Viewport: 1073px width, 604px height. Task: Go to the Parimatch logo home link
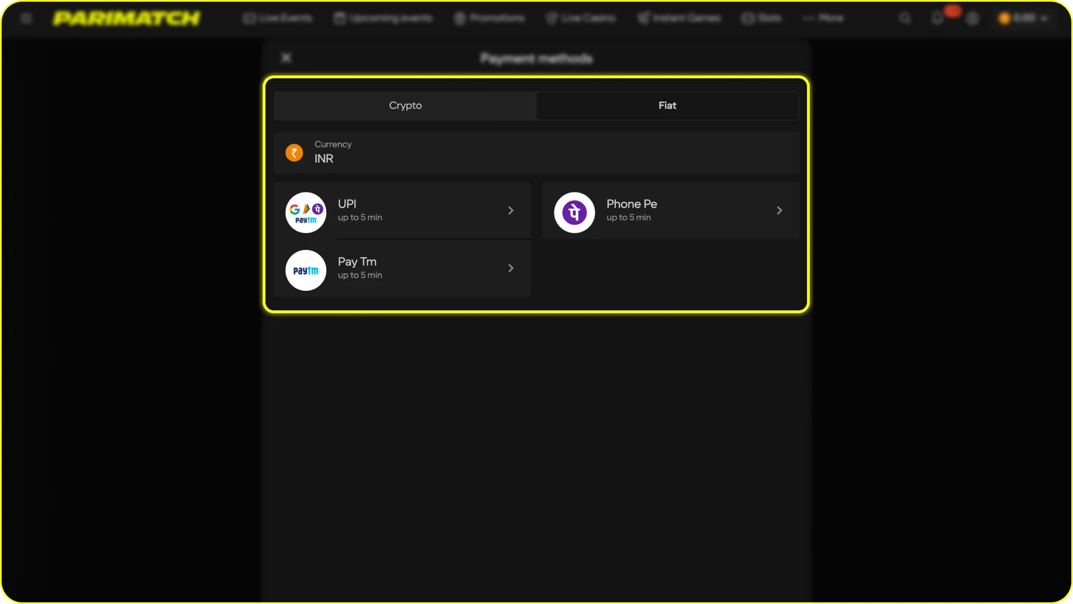(x=126, y=18)
